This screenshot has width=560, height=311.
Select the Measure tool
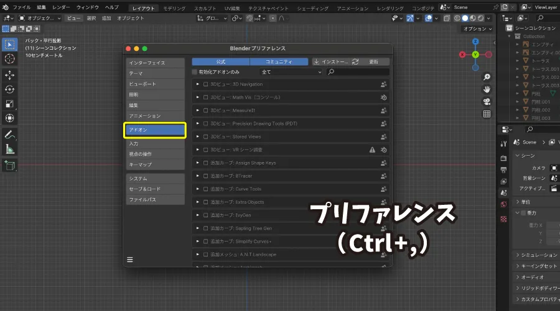click(10, 149)
